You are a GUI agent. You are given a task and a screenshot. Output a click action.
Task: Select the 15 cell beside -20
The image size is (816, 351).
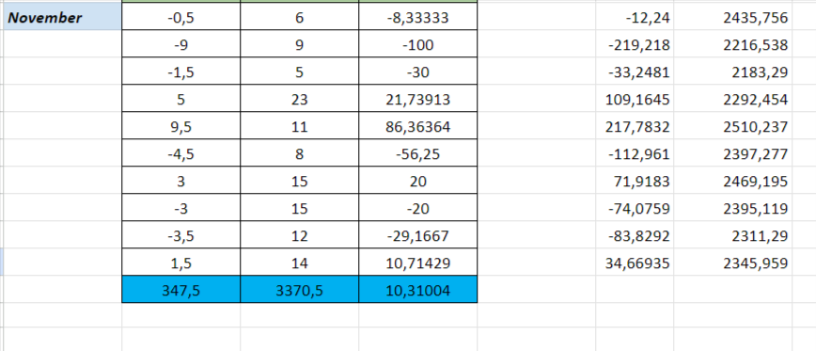(299, 208)
